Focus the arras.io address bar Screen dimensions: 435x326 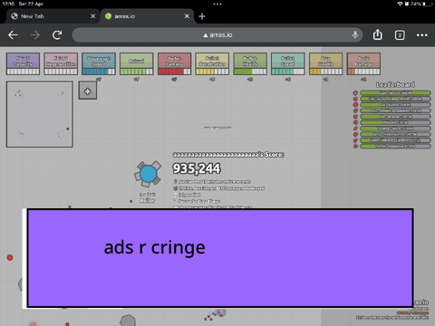coord(217,35)
